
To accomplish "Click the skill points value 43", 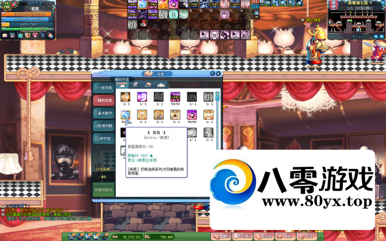I will coord(104,176).
